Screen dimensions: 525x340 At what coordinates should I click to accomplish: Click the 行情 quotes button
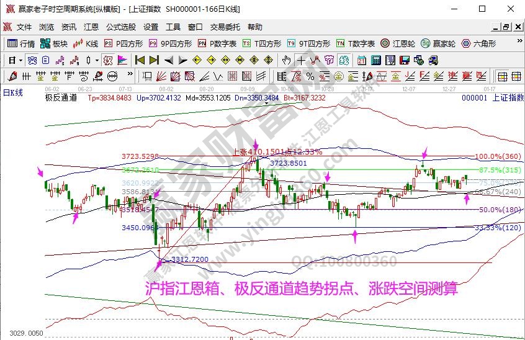click(21, 43)
